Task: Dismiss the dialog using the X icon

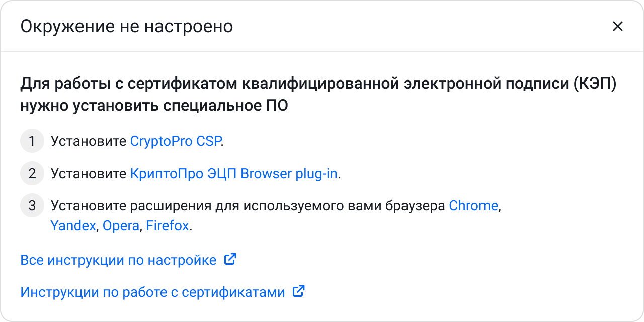Action: click(618, 26)
